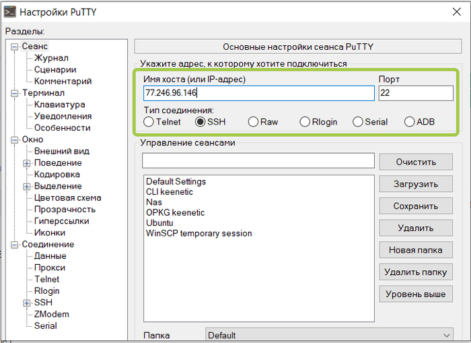Open the Клавиатура settings

pyautogui.click(x=59, y=104)
